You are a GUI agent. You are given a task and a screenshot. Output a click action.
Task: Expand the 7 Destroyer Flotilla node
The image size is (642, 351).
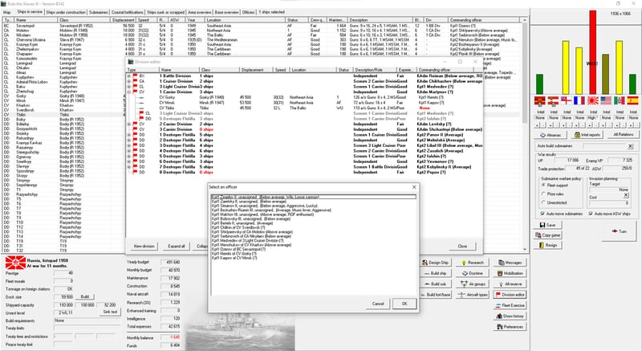click(x=129, y=167)
